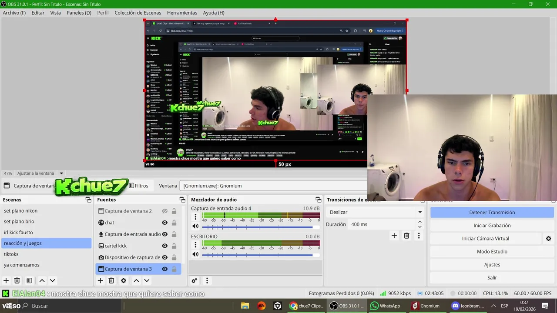
Task: Open Archivo menu
Action: click(14, 13)
